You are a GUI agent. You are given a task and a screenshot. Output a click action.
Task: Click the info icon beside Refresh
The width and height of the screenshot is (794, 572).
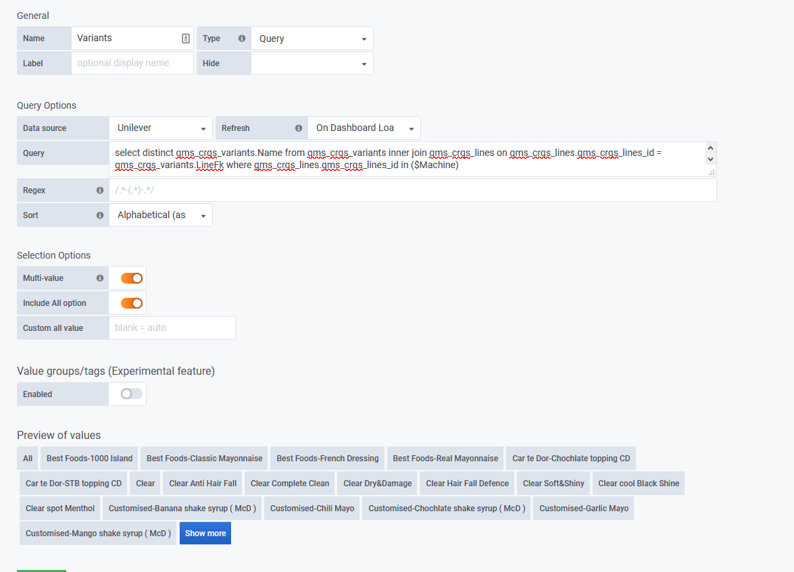(x=299, y=128)
